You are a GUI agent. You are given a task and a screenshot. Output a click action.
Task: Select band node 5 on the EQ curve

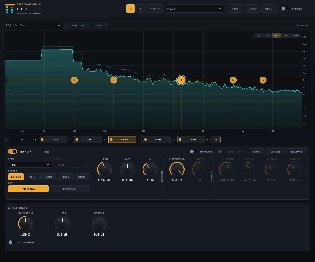233,80
